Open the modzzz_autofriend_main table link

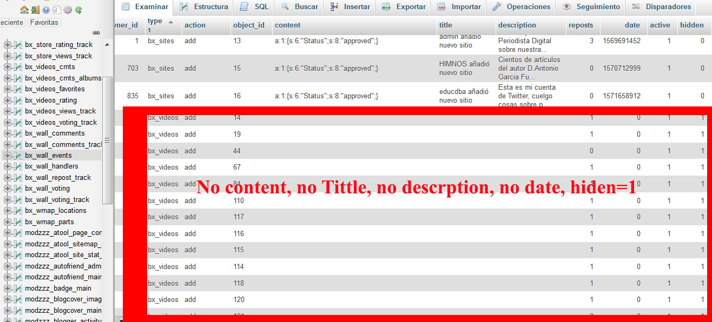coord(63,277)
